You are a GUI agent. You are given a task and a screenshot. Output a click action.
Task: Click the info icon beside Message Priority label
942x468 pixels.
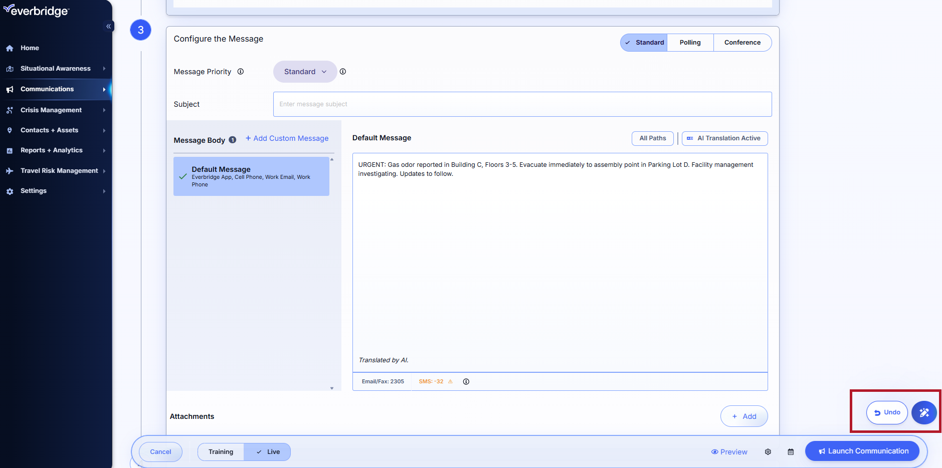[241, 72]
